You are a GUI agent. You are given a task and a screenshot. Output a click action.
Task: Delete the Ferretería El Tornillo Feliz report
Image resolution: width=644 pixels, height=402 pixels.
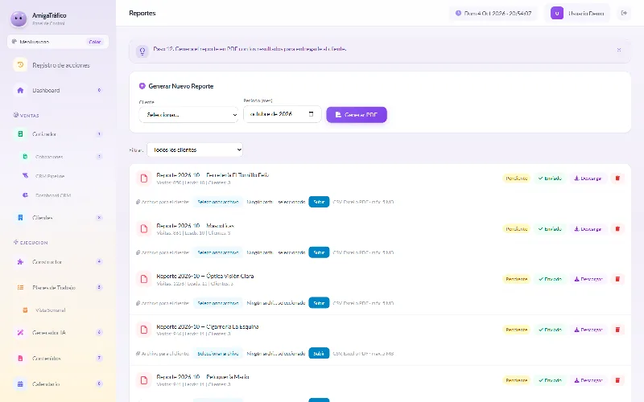pos(617,178)
